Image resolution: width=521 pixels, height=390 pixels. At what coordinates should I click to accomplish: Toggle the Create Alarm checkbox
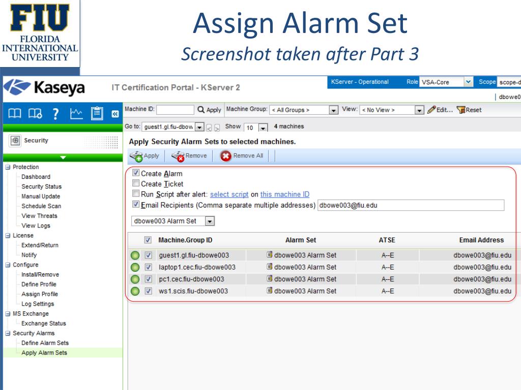[x=135, y=173]
